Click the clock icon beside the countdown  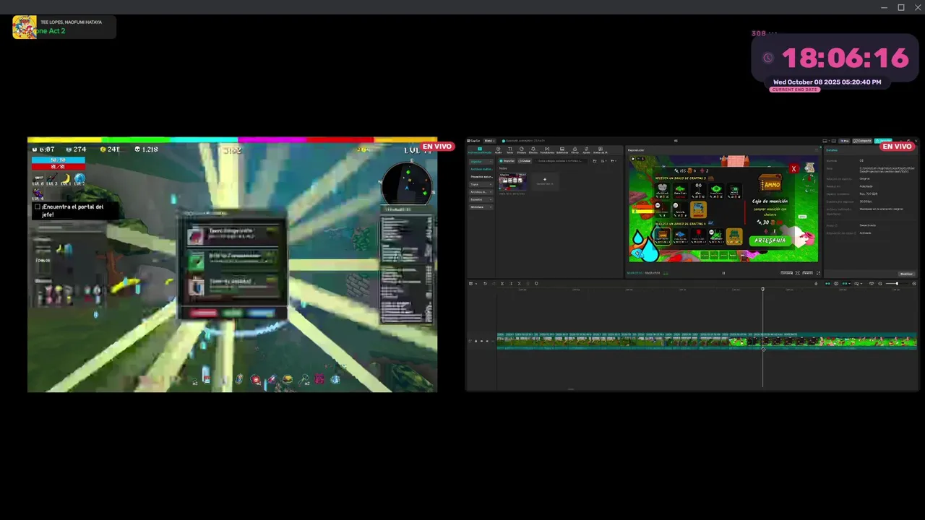tap(768, 58)
